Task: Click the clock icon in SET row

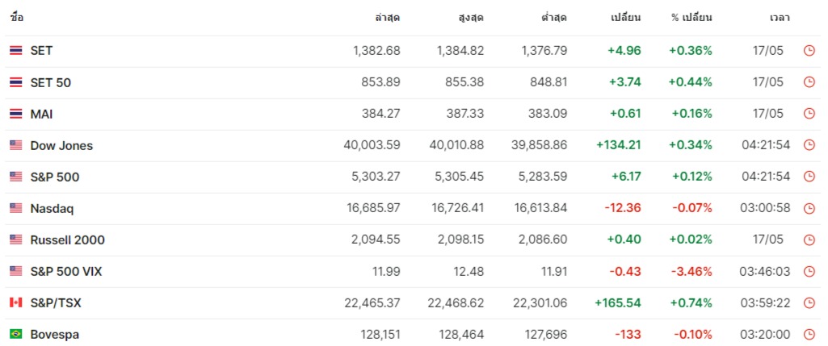Action: click(x=809, y=51)
